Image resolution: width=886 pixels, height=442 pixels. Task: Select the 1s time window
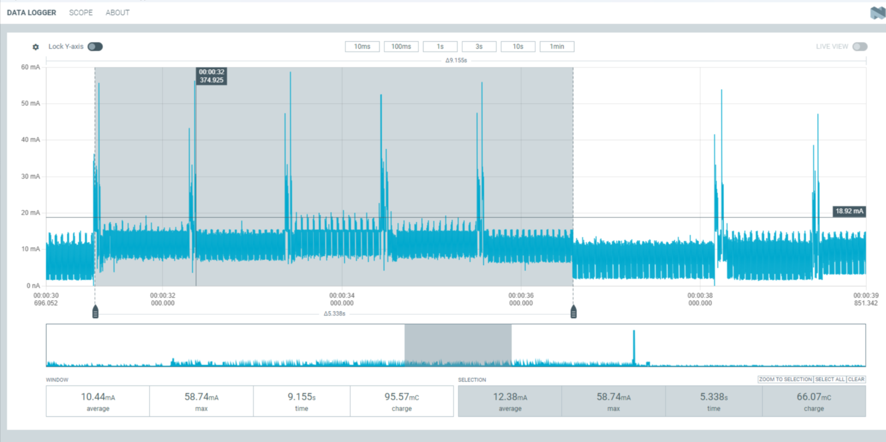(440, 47)
